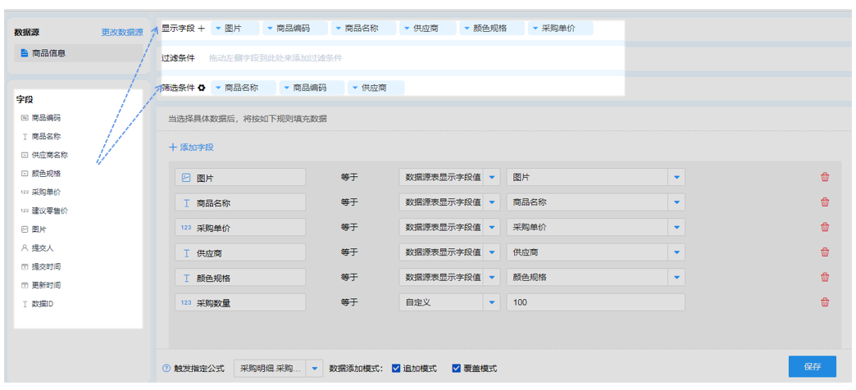Viewport: 856px width, 390px height.
Task: Expand the 采购单价 source field value dropdown
Action: (x=676, y=227)
